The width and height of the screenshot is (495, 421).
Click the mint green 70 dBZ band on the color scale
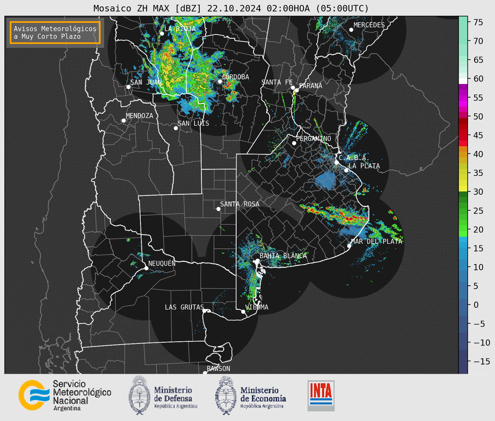click(463, 41)
